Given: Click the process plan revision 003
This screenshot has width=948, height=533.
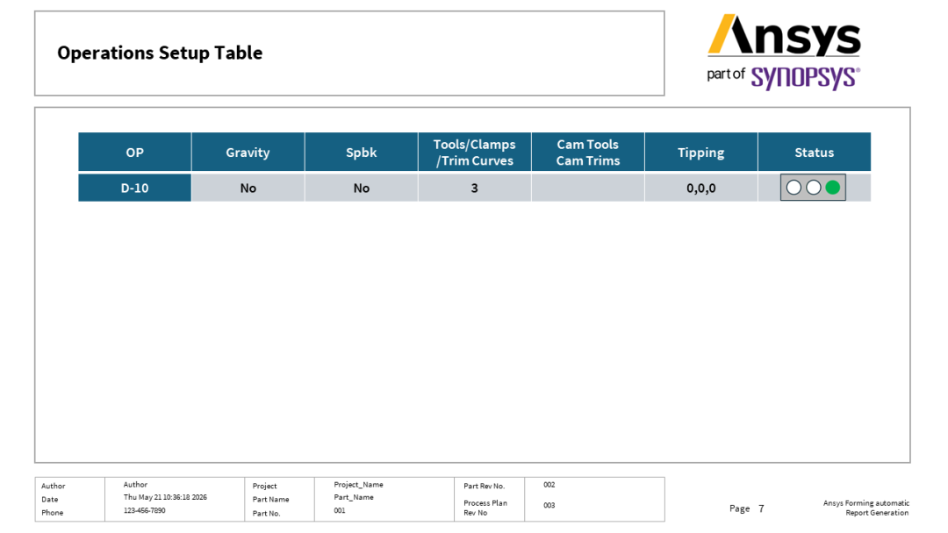Looking at the screenshot, I should click(549, 505).
